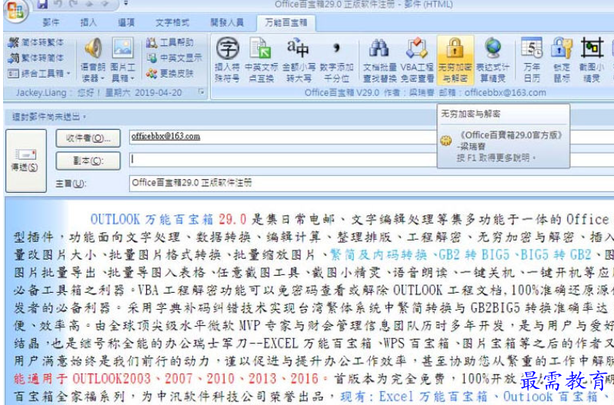Click 文档批量查找替换 binoculars icon
614x405 pixels.
[379, 59]
